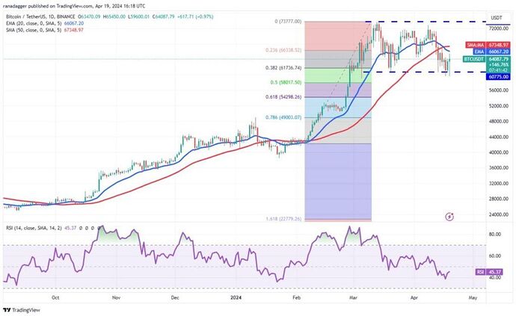Select the SMA 50 indicator legend
This screenshot has width=516, height=316.
coord(45,30)
